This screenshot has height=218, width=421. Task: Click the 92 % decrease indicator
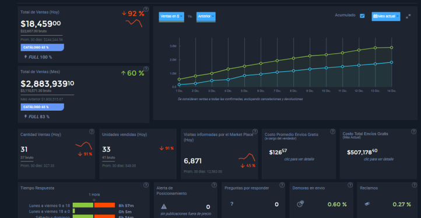coord(133,13)
